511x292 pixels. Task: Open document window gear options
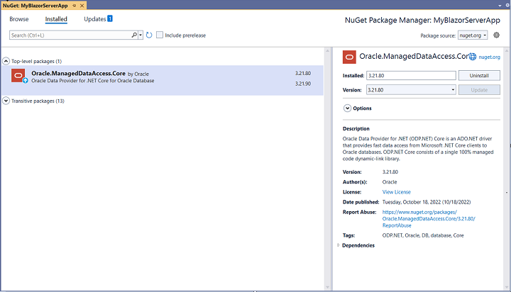coord(507,5)
